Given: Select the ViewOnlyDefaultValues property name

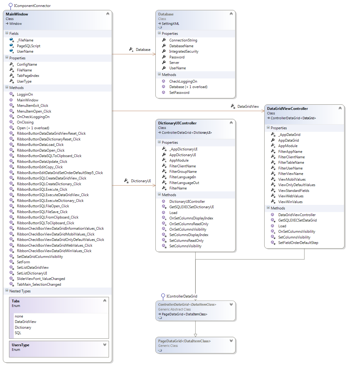Looking at the screenshot, I should 297,185.
